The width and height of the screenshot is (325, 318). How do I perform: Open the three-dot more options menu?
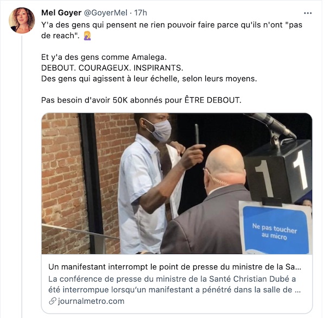coord(308,13)
